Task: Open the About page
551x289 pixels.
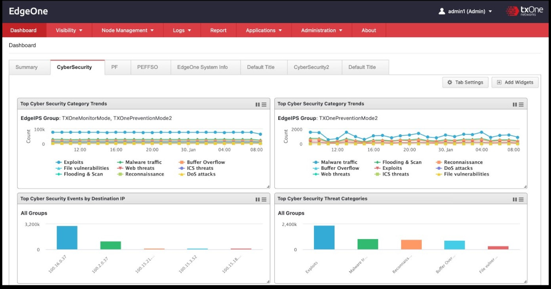Action: coord(368,30)
